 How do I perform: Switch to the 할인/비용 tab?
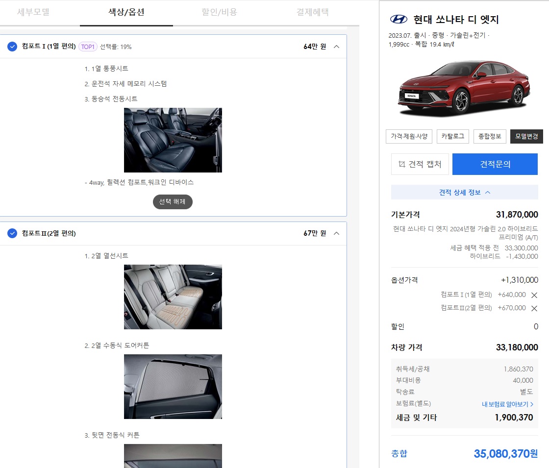[x=219, y=12]
